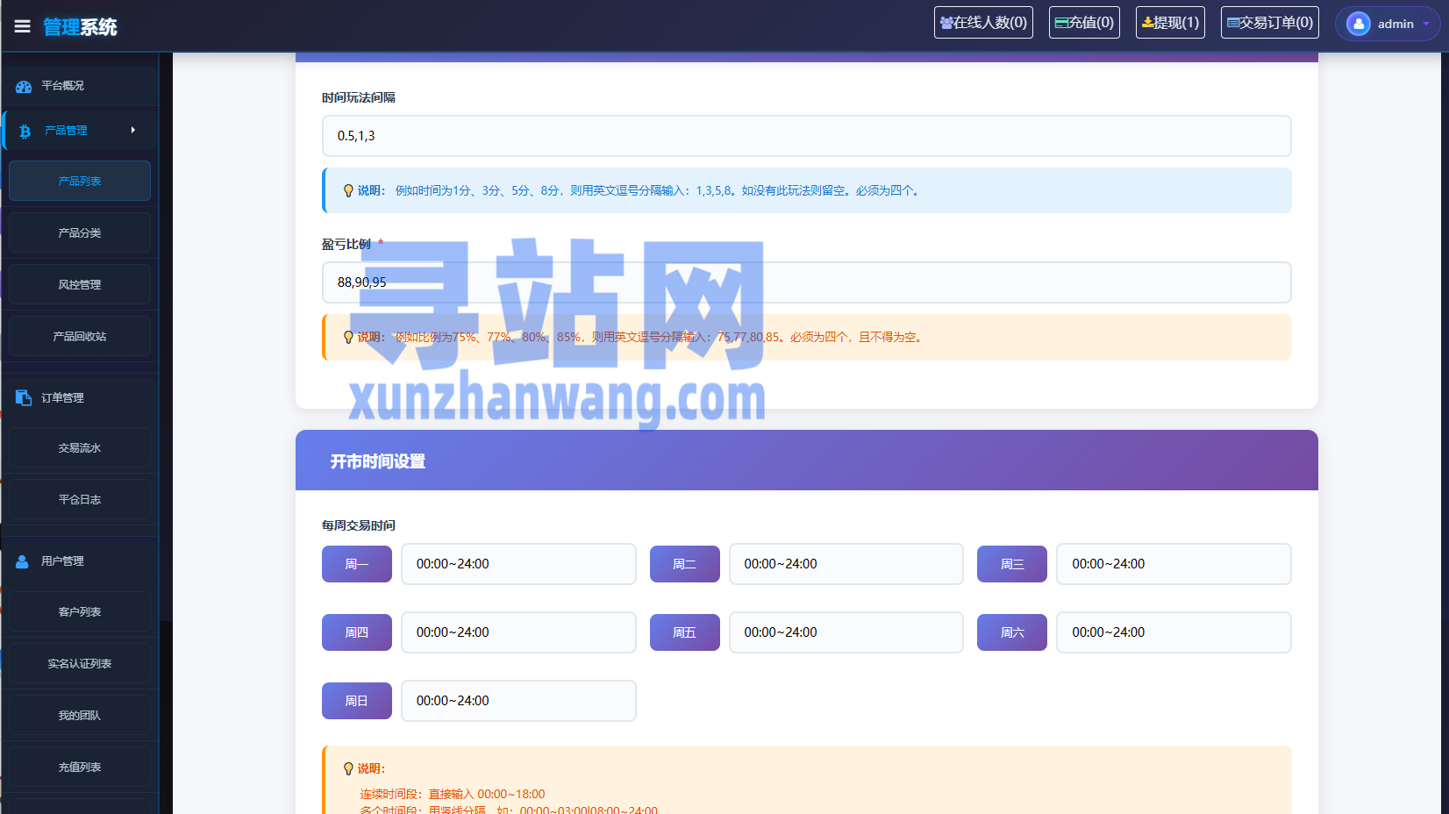Screen dimensions: 1449x814
Task: Focus the 盈亏比例 input field
Action: 807,282
